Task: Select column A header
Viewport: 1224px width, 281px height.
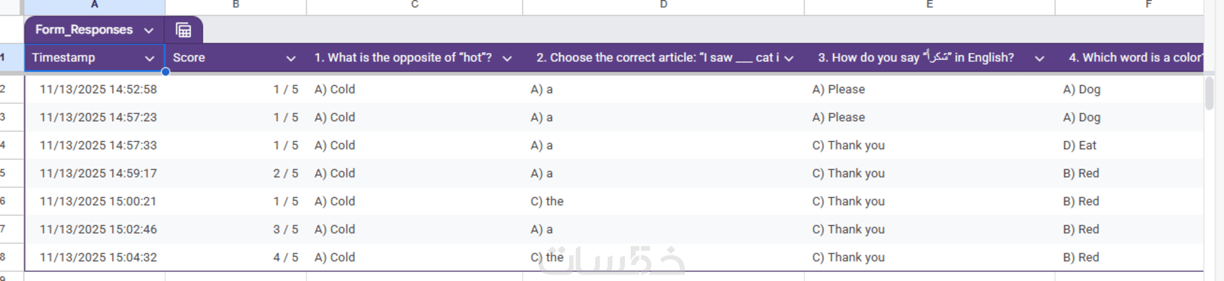Action: tap(94, 5)
